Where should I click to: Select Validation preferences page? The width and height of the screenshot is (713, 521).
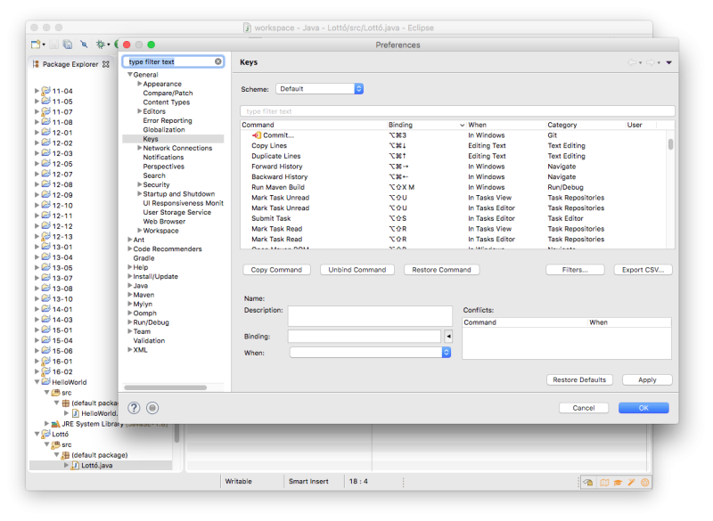[x=149, y=341]
